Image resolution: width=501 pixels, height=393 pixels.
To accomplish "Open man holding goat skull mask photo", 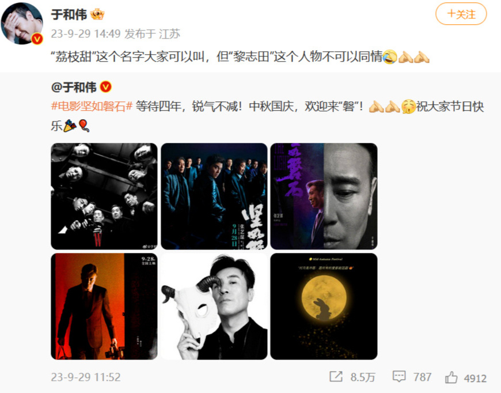I will 214,307.
